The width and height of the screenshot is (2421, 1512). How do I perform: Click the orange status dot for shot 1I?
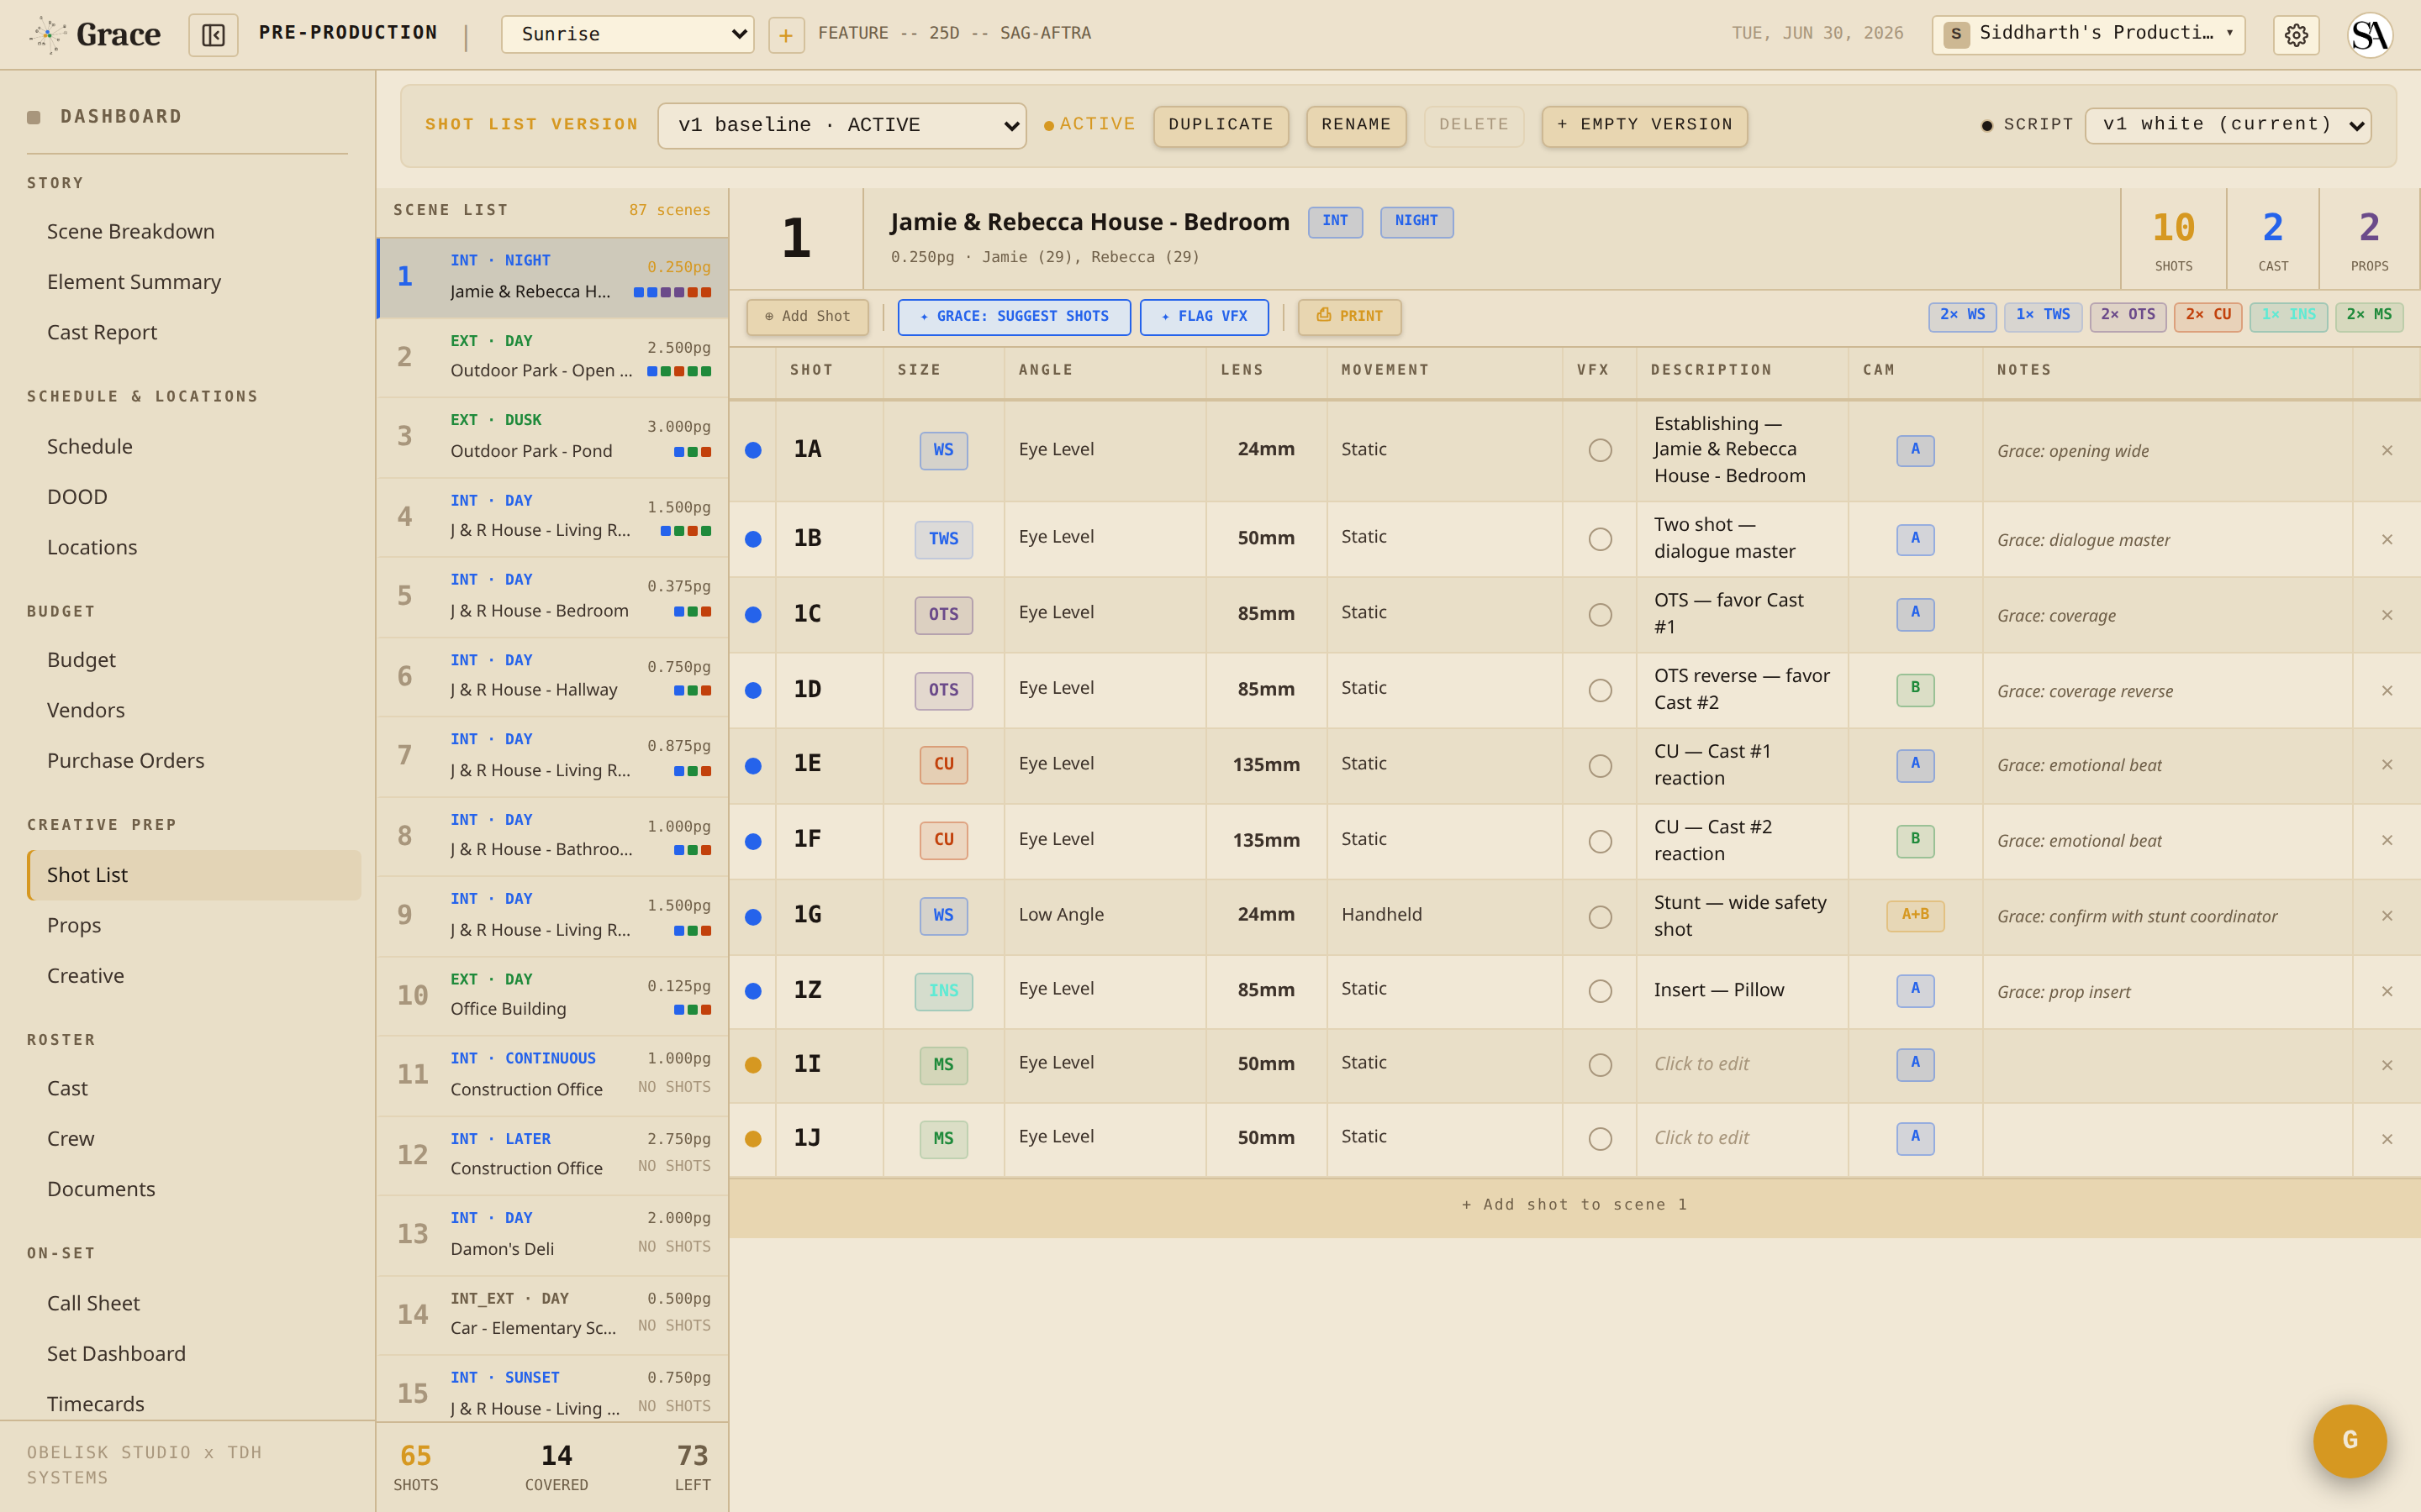coord(753,1065)
